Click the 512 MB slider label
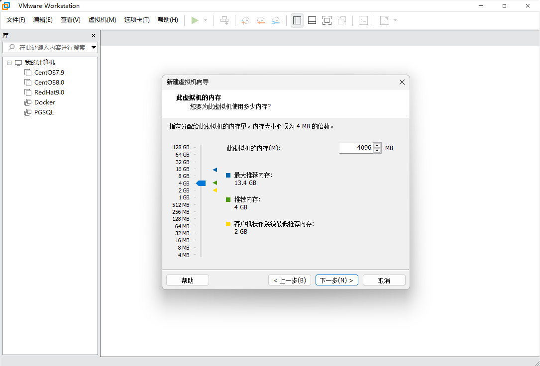This screenshot has height=366, width=540. tap(181, 205)
